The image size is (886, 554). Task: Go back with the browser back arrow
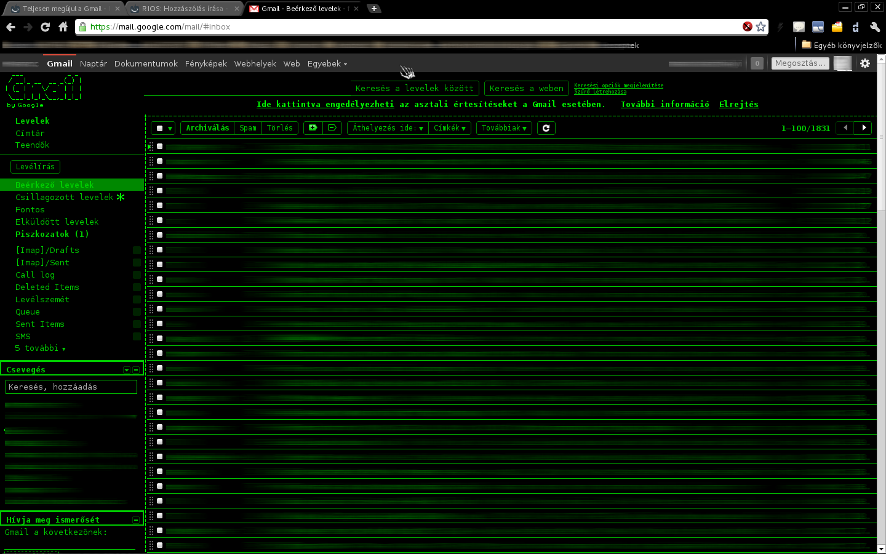click(10, 27)
